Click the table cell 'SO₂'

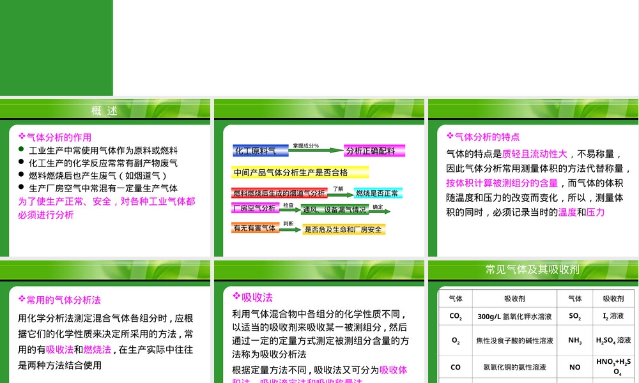(x=575, y=316)
